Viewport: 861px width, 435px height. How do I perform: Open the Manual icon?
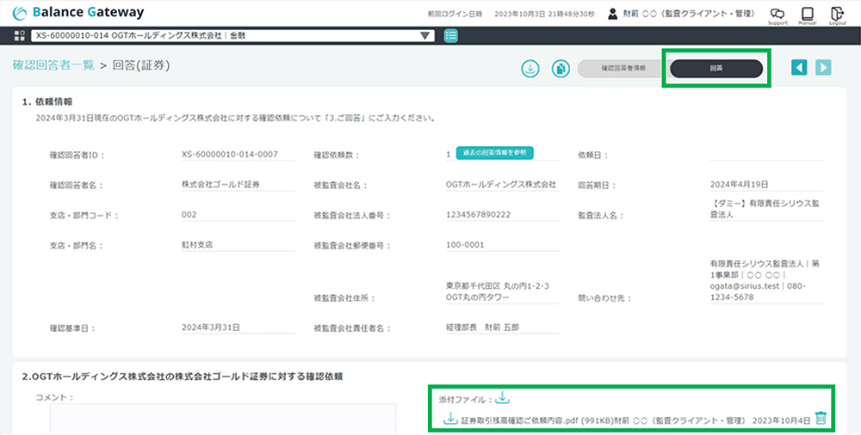[x=807, y=15]
